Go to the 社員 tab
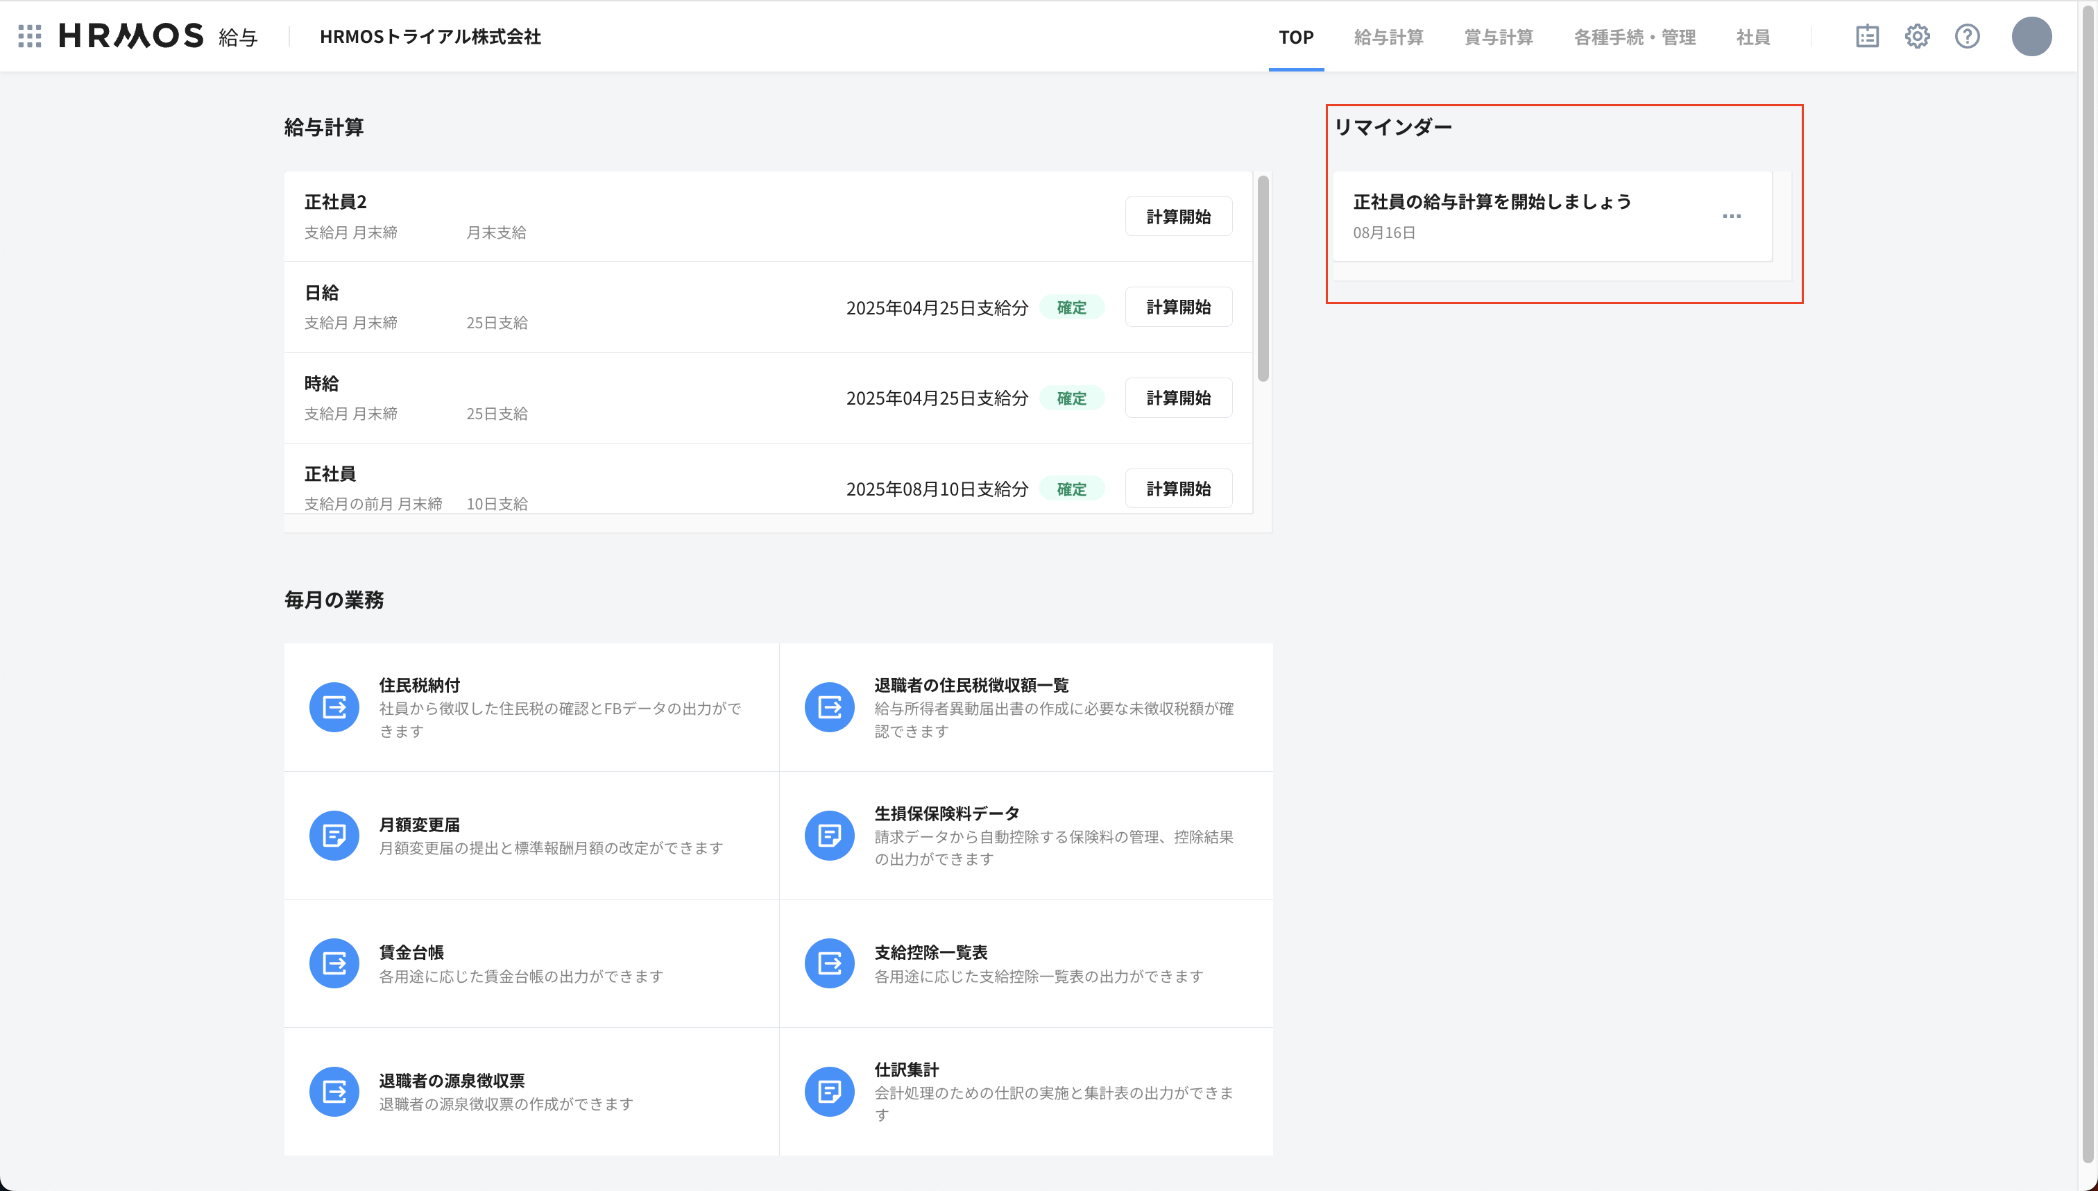 pos(1753,37)
